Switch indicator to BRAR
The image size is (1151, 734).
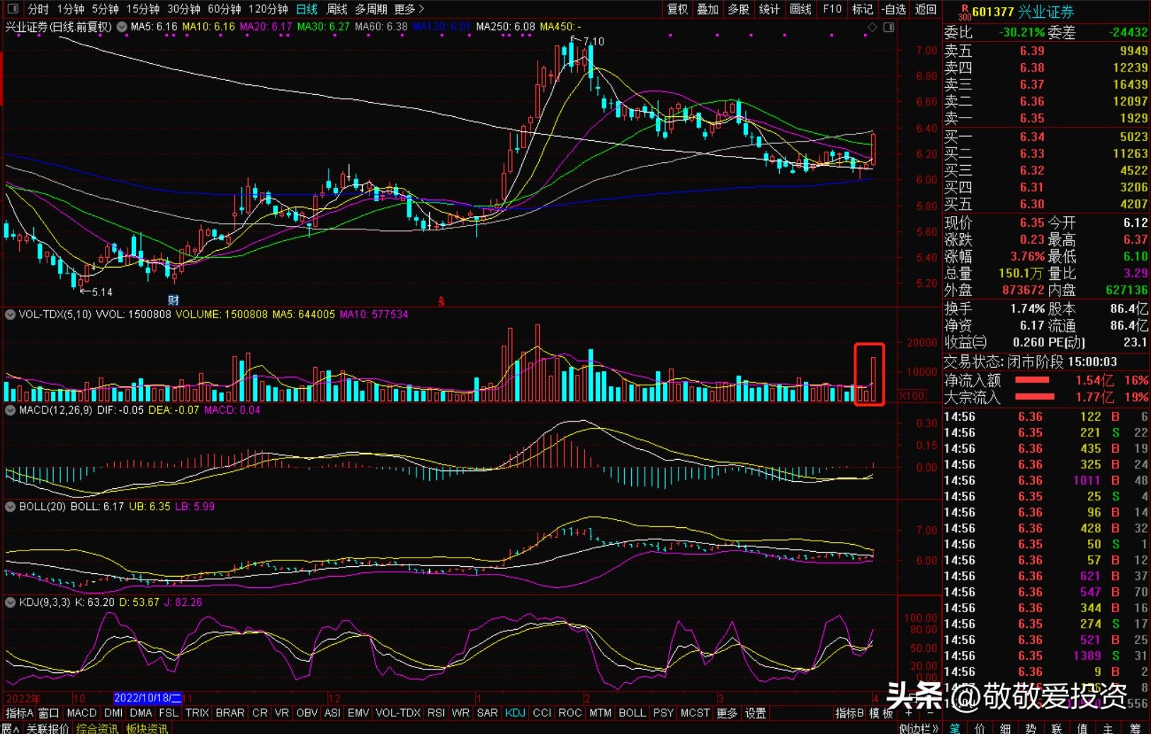pos(230,713)
